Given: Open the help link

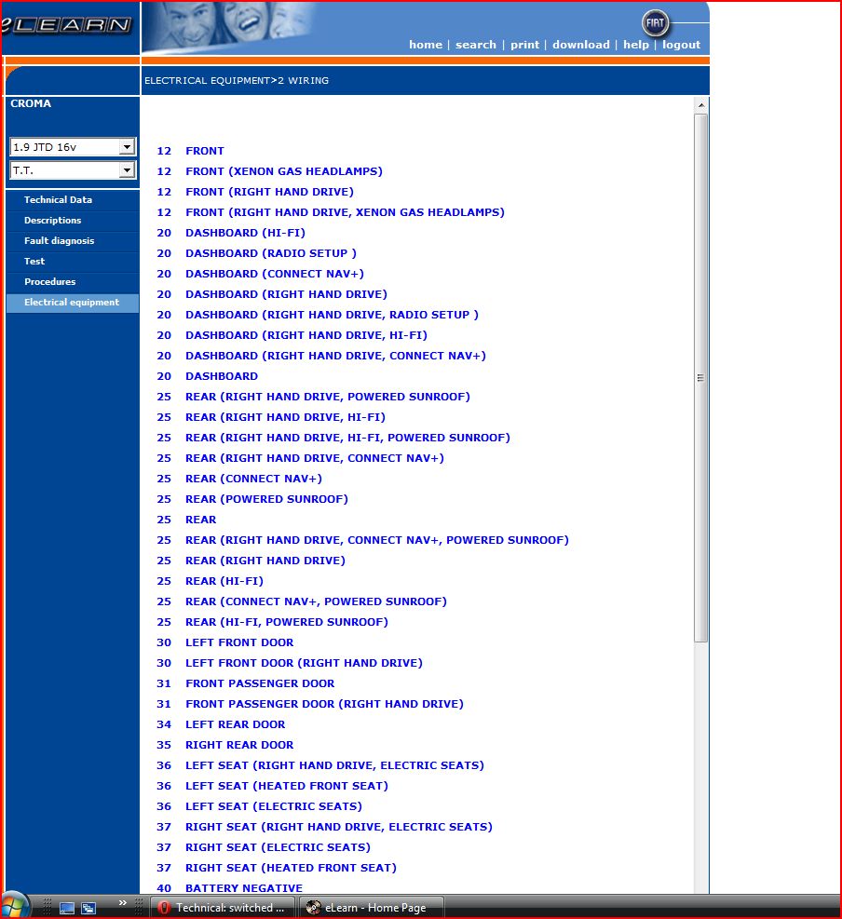Looking at the screenshot, I should pos(636,45).
